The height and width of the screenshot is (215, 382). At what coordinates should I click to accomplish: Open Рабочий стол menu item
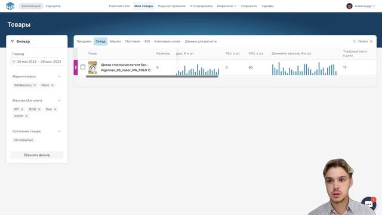pos(119,6)
